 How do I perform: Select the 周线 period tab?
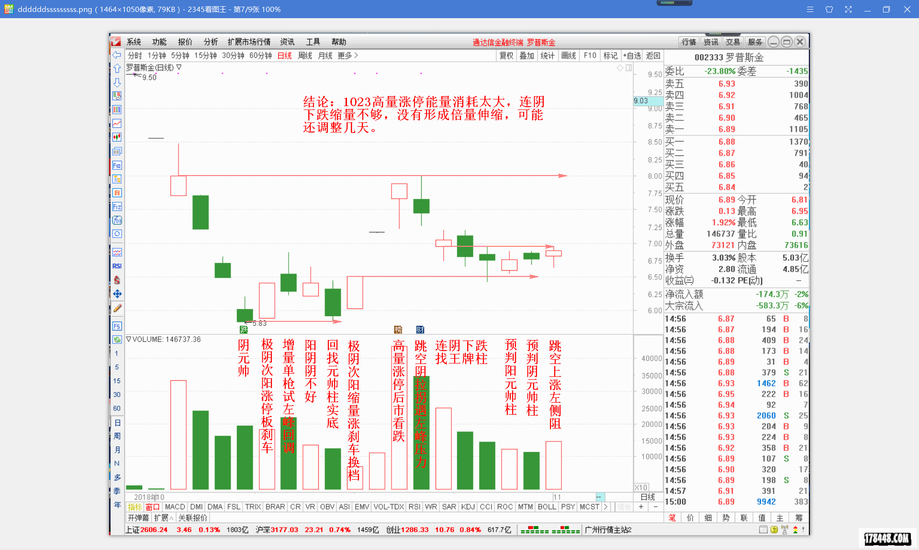(305, 55)
